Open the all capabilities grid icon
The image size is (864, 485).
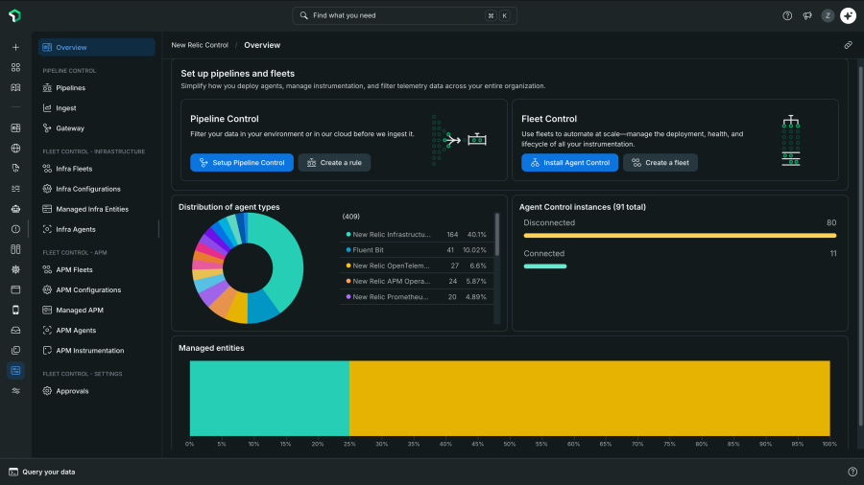(15, 67)
